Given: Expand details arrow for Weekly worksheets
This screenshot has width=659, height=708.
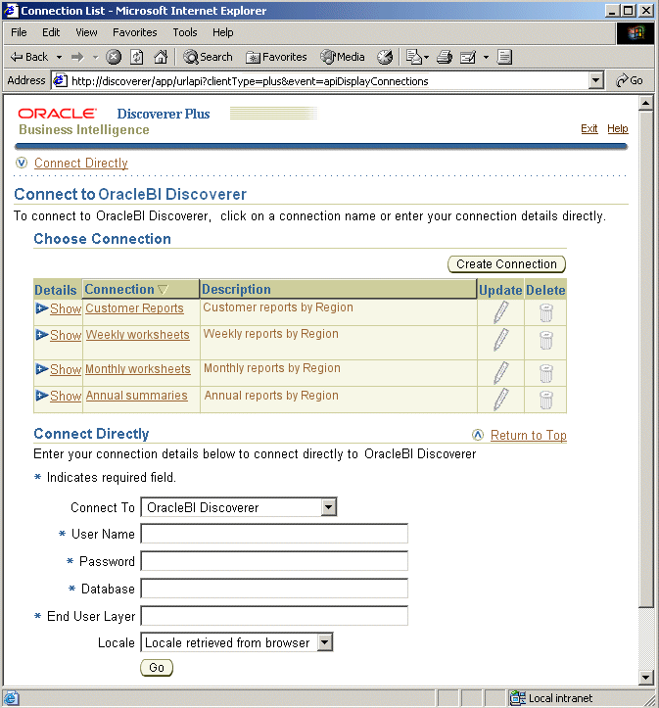Looking at the screenshot, I should tap(42, 335).
